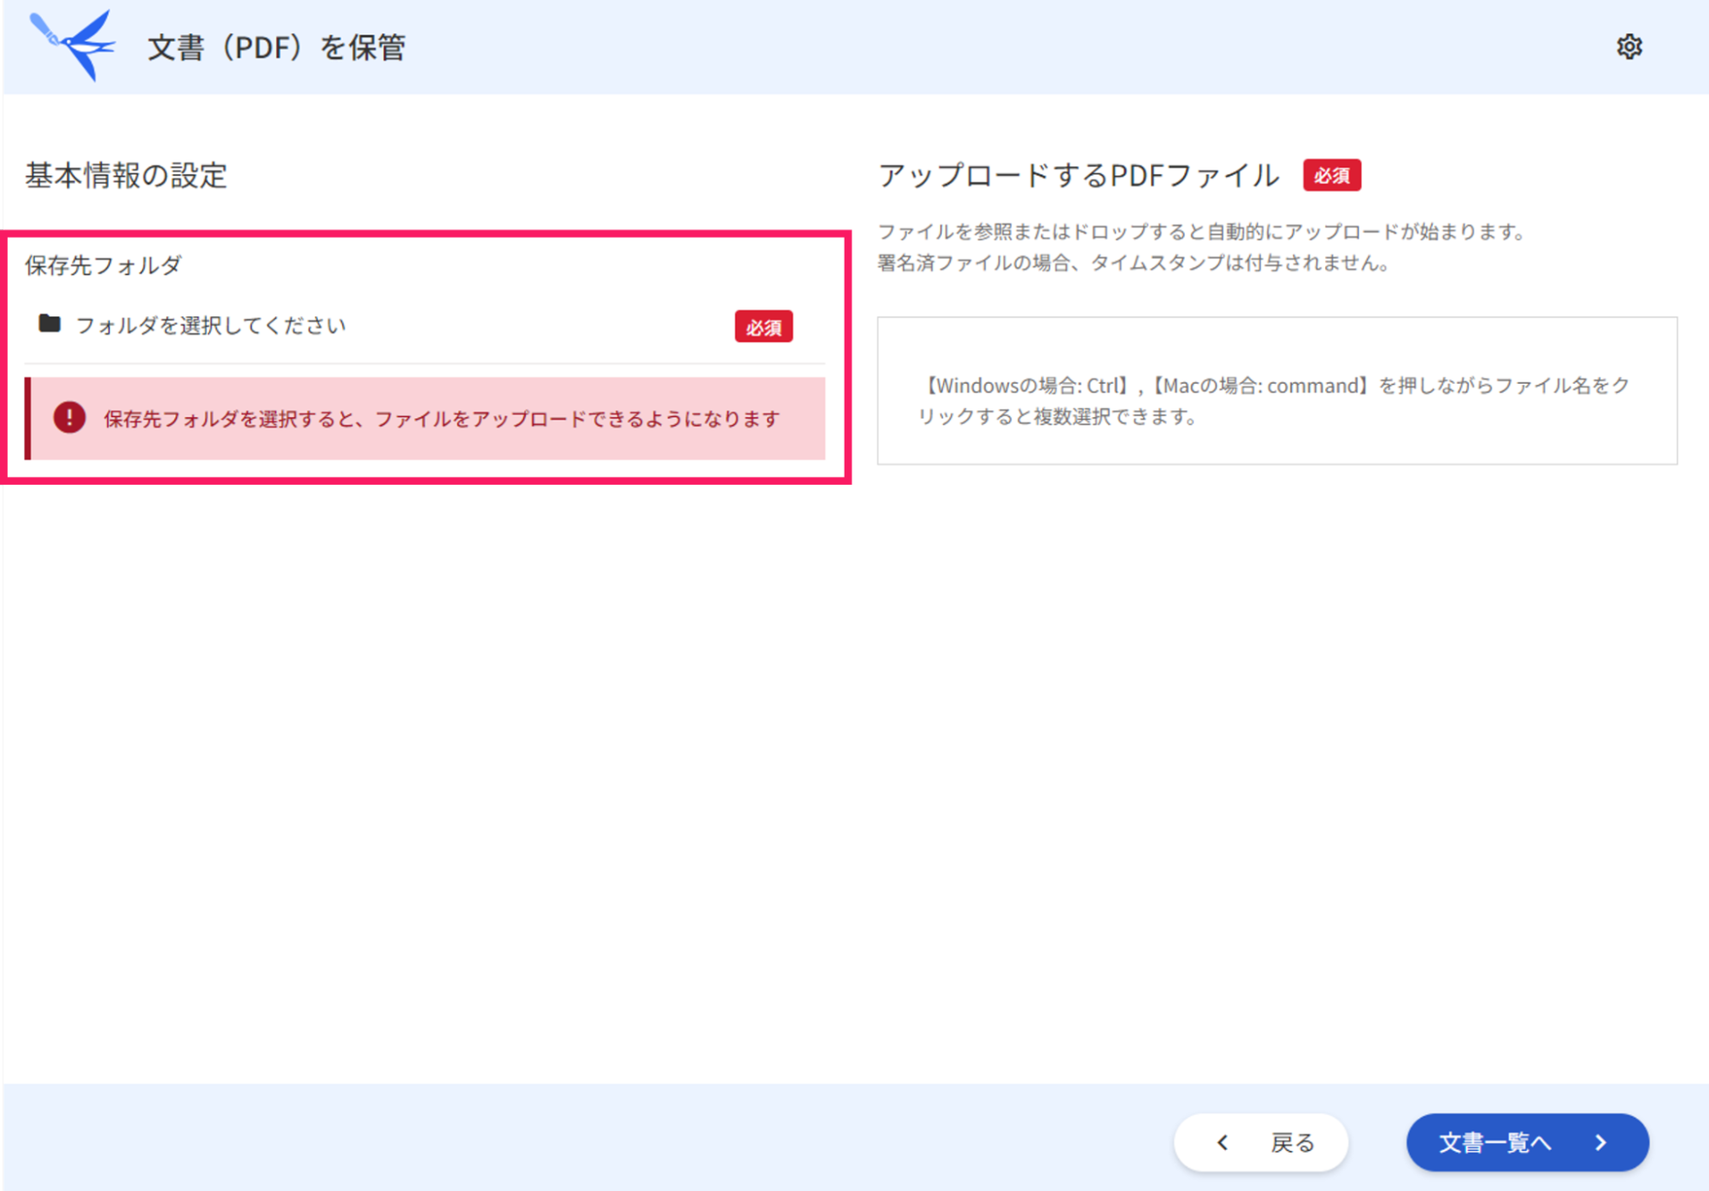Click the アップロードするPDFファイル heading
Viewport: 1709px width, 1191px height.
pyautogui.click(x=1078, y=175)
